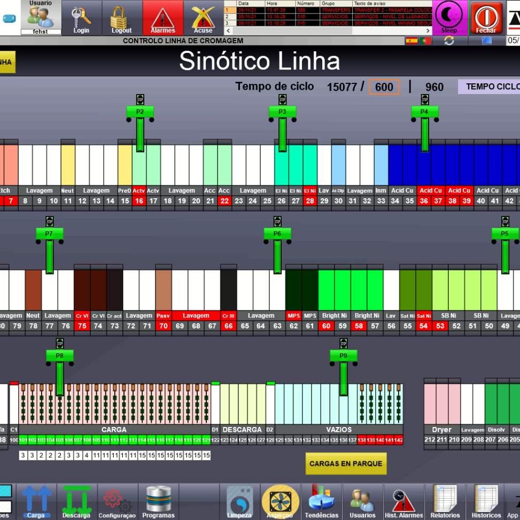The width and height of the screenshot is (520, 520).
Task: Open the Alarmes warning panel
Action: pyautogui.click(x=162, y=18)
